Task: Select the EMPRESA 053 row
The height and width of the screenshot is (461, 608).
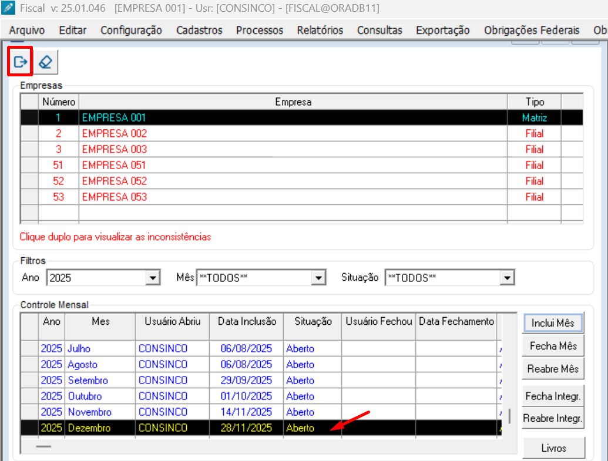Action: [x=302, y=197]
